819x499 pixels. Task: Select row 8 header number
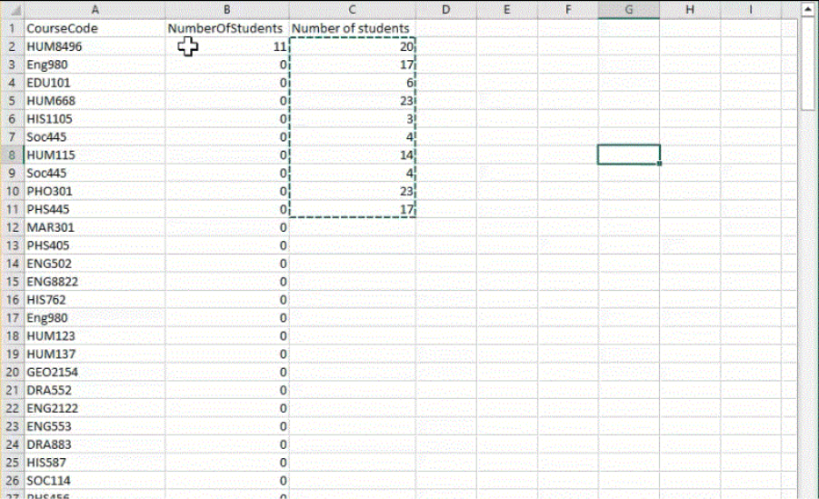[12, 155]
